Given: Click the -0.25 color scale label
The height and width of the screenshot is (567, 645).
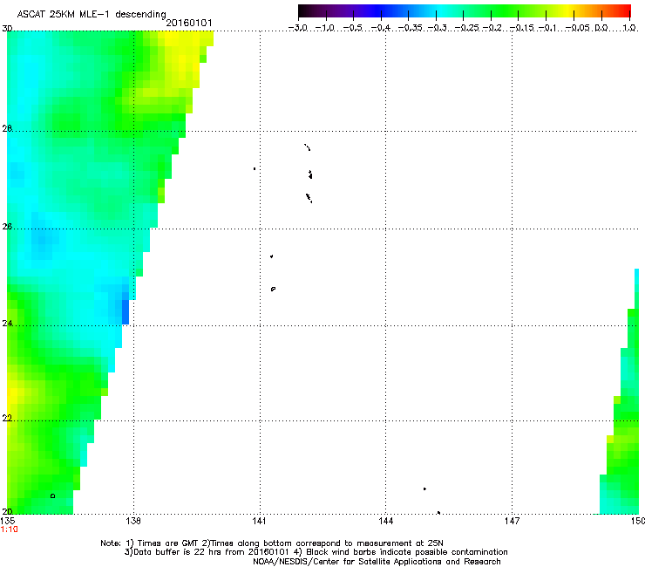Looking at the screenshot, I should (467, 28).
